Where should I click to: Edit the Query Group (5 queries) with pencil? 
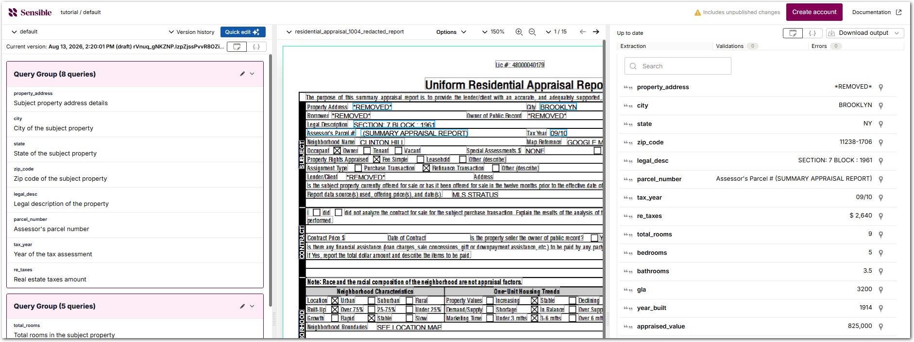242,306
